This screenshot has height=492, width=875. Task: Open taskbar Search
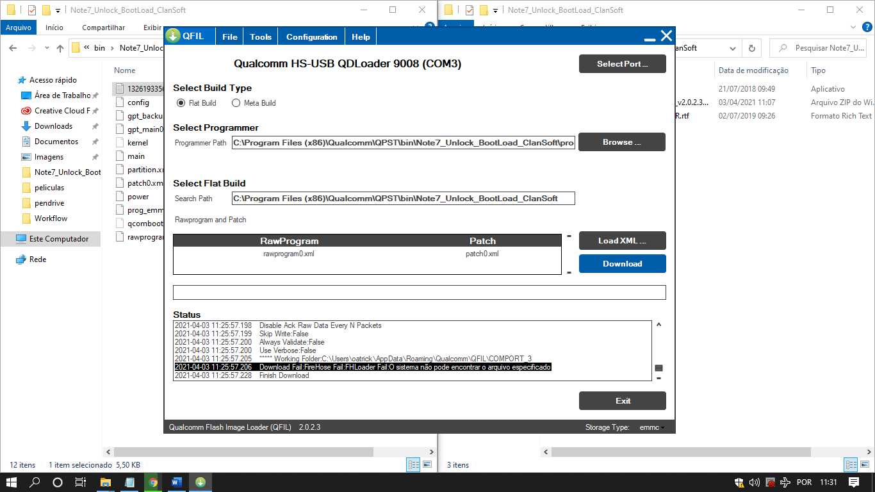click(35, 482)
